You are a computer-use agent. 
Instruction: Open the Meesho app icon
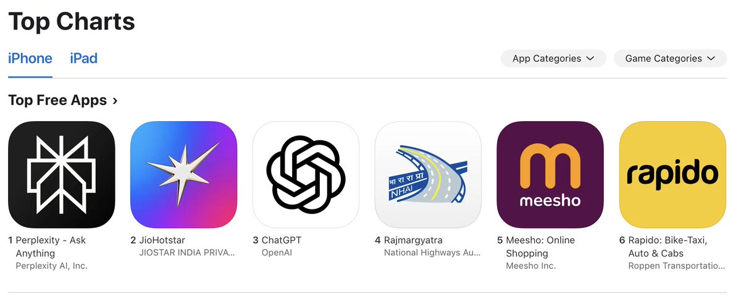[x=550, y=175]
